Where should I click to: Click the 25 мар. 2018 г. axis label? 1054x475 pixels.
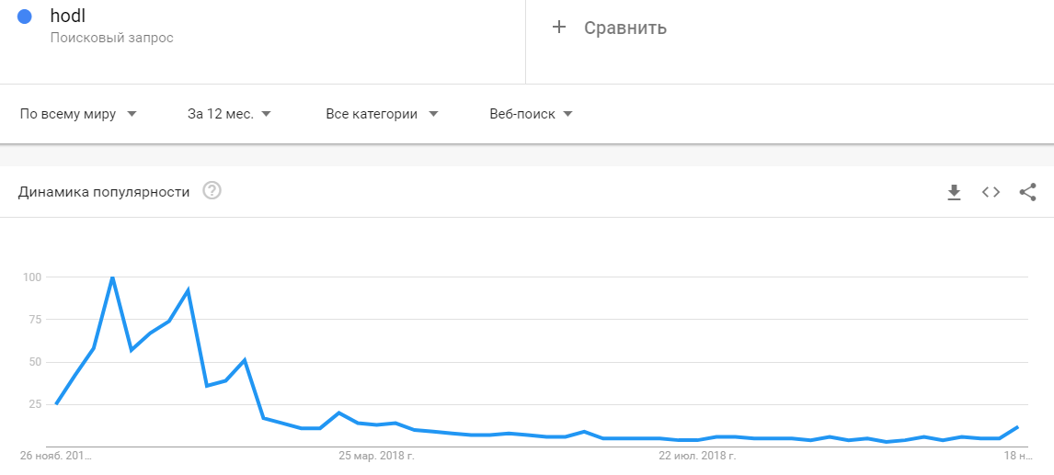pyautogui.click(x=377, y=455)
